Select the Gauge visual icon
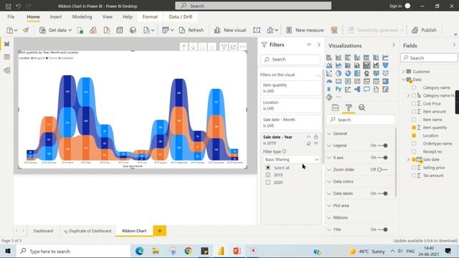This screenshot has width=459, height=258. coord(329,81)
